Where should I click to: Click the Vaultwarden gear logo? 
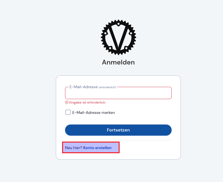coord(118,37)
